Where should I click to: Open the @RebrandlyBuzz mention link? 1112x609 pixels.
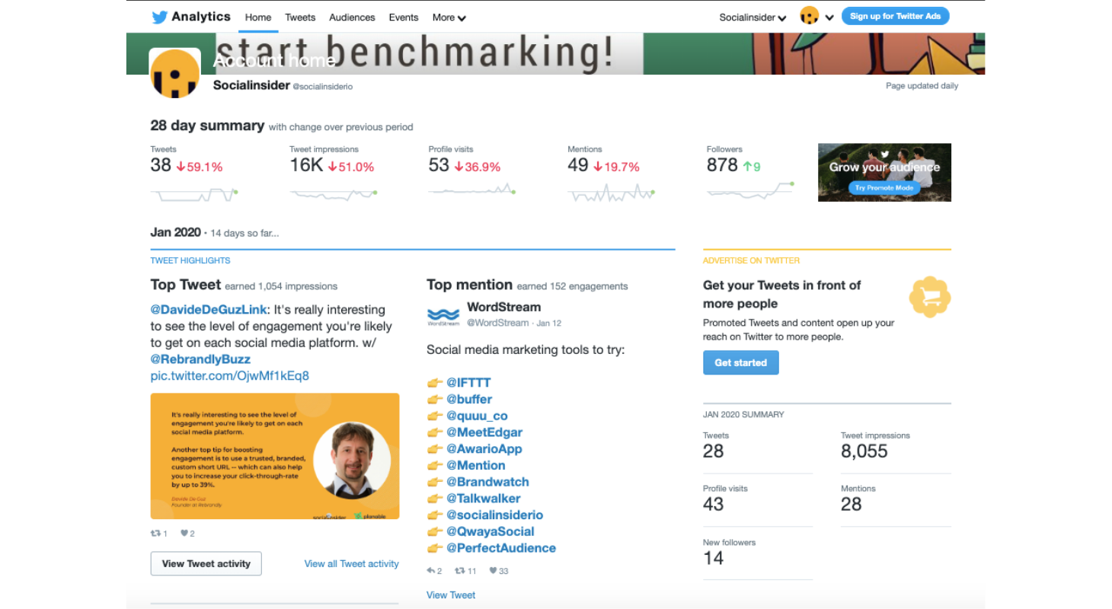point(200,359)
